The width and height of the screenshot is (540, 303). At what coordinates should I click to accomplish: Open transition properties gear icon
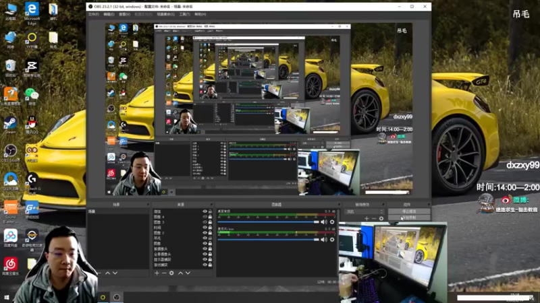381,218
